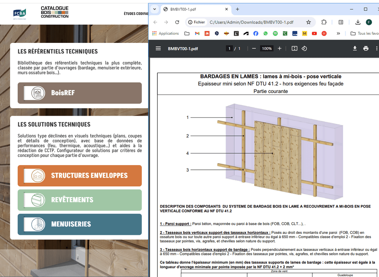Close the BMBVT00-1.pdf tab
379x277 pixels.
point(227,9)
